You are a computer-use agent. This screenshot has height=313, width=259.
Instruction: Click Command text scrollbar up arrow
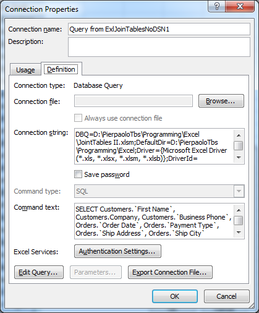coord(239,210)
